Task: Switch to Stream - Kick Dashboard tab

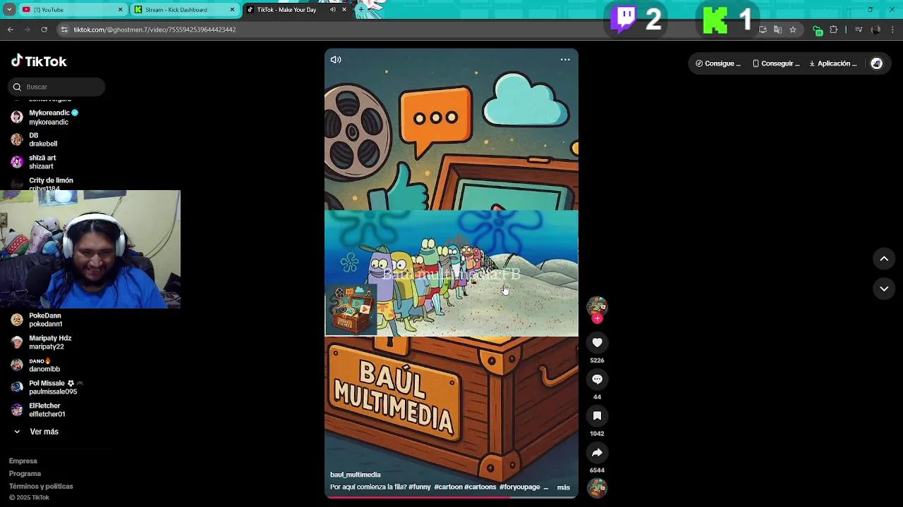Action: pyautogui.click(x=185, y=10)
